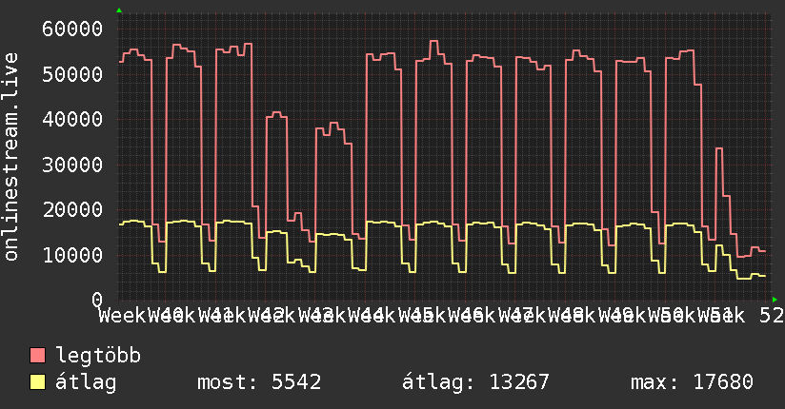Click the pink legtöbb legend swatch
Screen dimensions: 785x409
pos(37,356)
